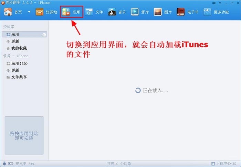Open the 资源站 shopping bag icon
Image resolution: width=241 pixels, height=167 pixels.
[39, 12]
